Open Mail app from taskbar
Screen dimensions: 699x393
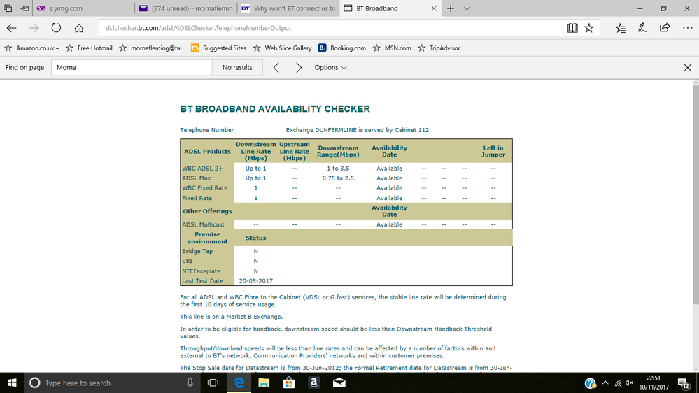(x=339, y=383)
